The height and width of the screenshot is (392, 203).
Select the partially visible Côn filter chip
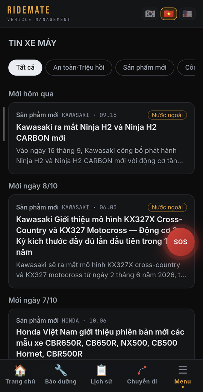coord(186,67)
